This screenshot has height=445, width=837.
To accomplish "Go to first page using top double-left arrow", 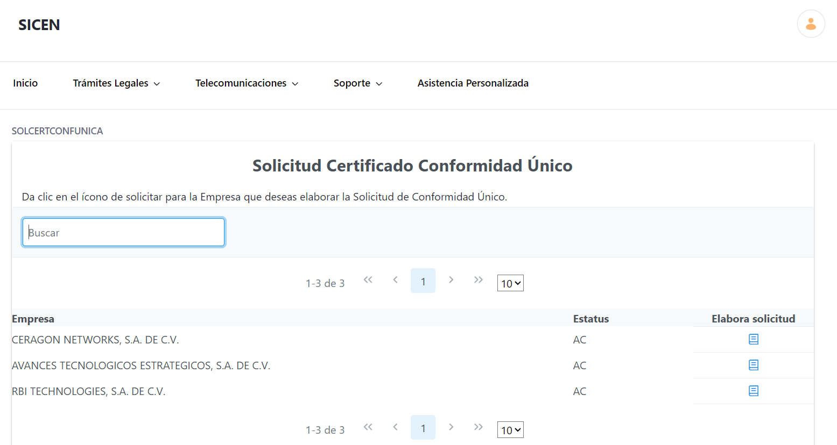I will pos(368,280).
